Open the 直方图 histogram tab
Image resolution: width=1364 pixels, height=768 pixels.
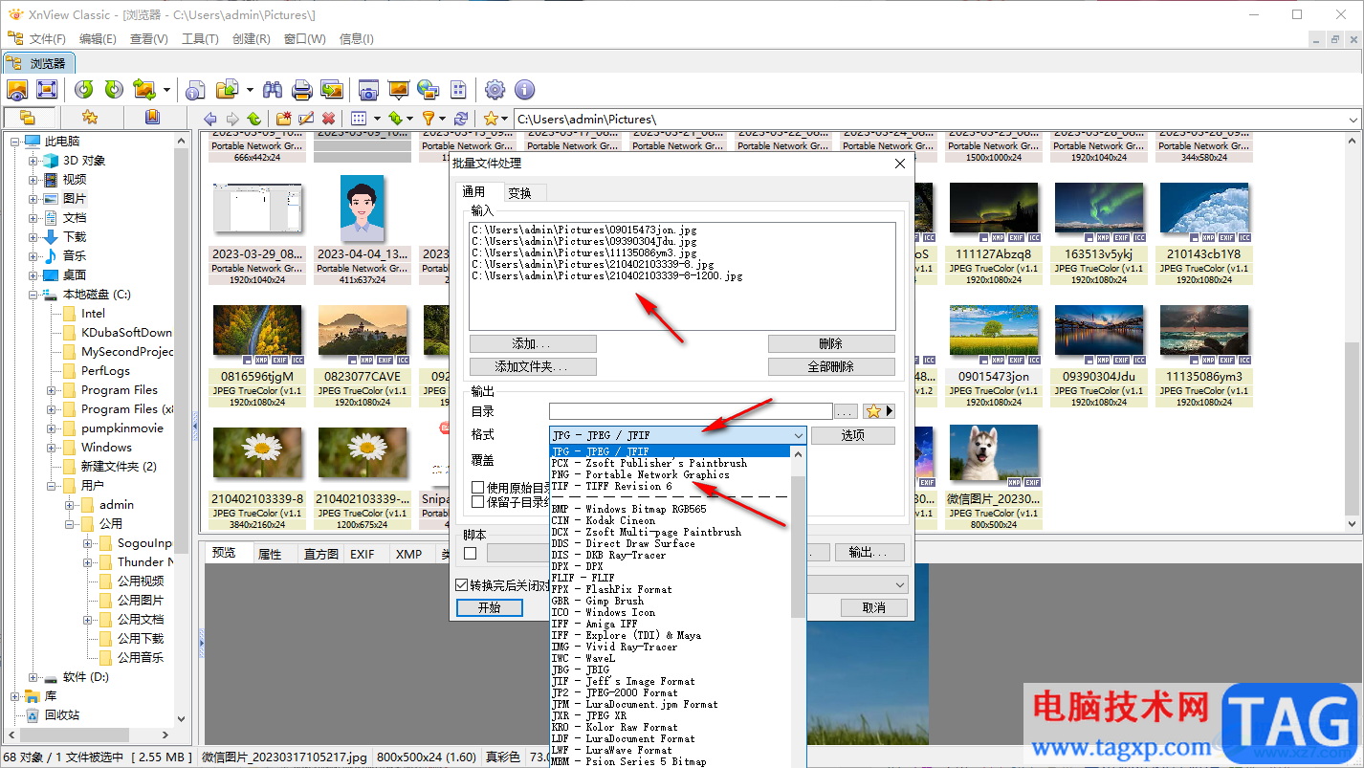click(320, 554)
